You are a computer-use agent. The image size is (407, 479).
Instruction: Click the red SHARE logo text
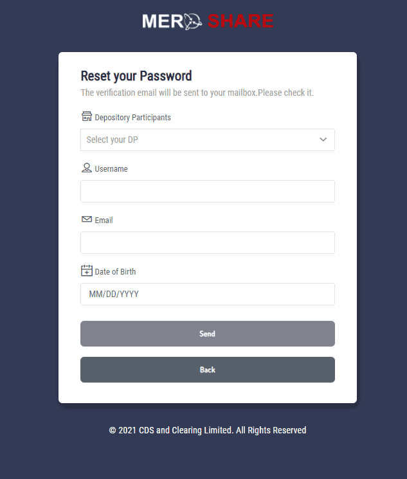point(240,21)
